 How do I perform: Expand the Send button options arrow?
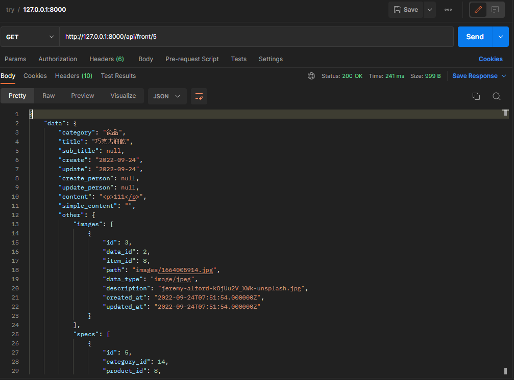(501, 37)
